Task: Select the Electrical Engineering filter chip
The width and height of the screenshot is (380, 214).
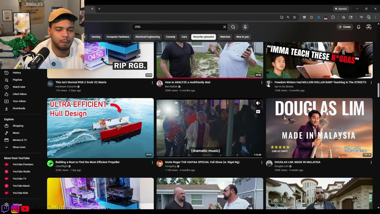Action: 148,37
